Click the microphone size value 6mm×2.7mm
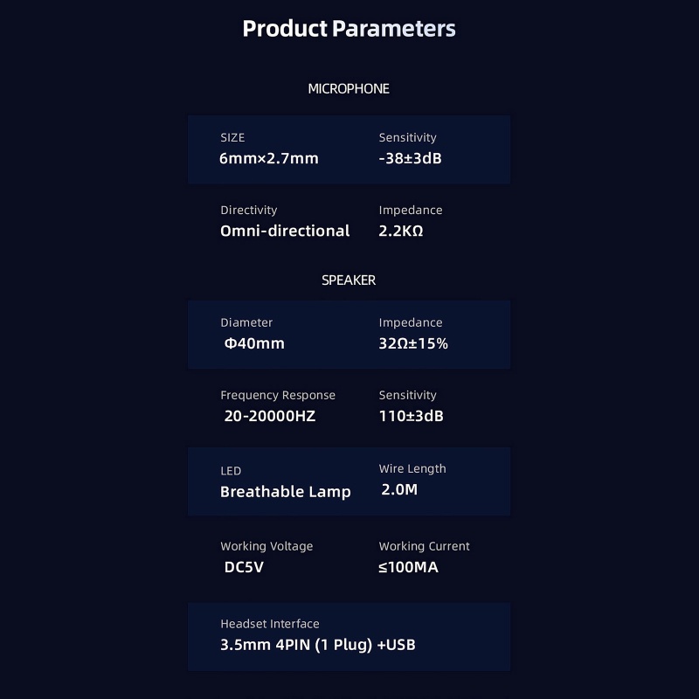Screen dimensions: 699x699 pyautogui.click(x=269, y=158)
